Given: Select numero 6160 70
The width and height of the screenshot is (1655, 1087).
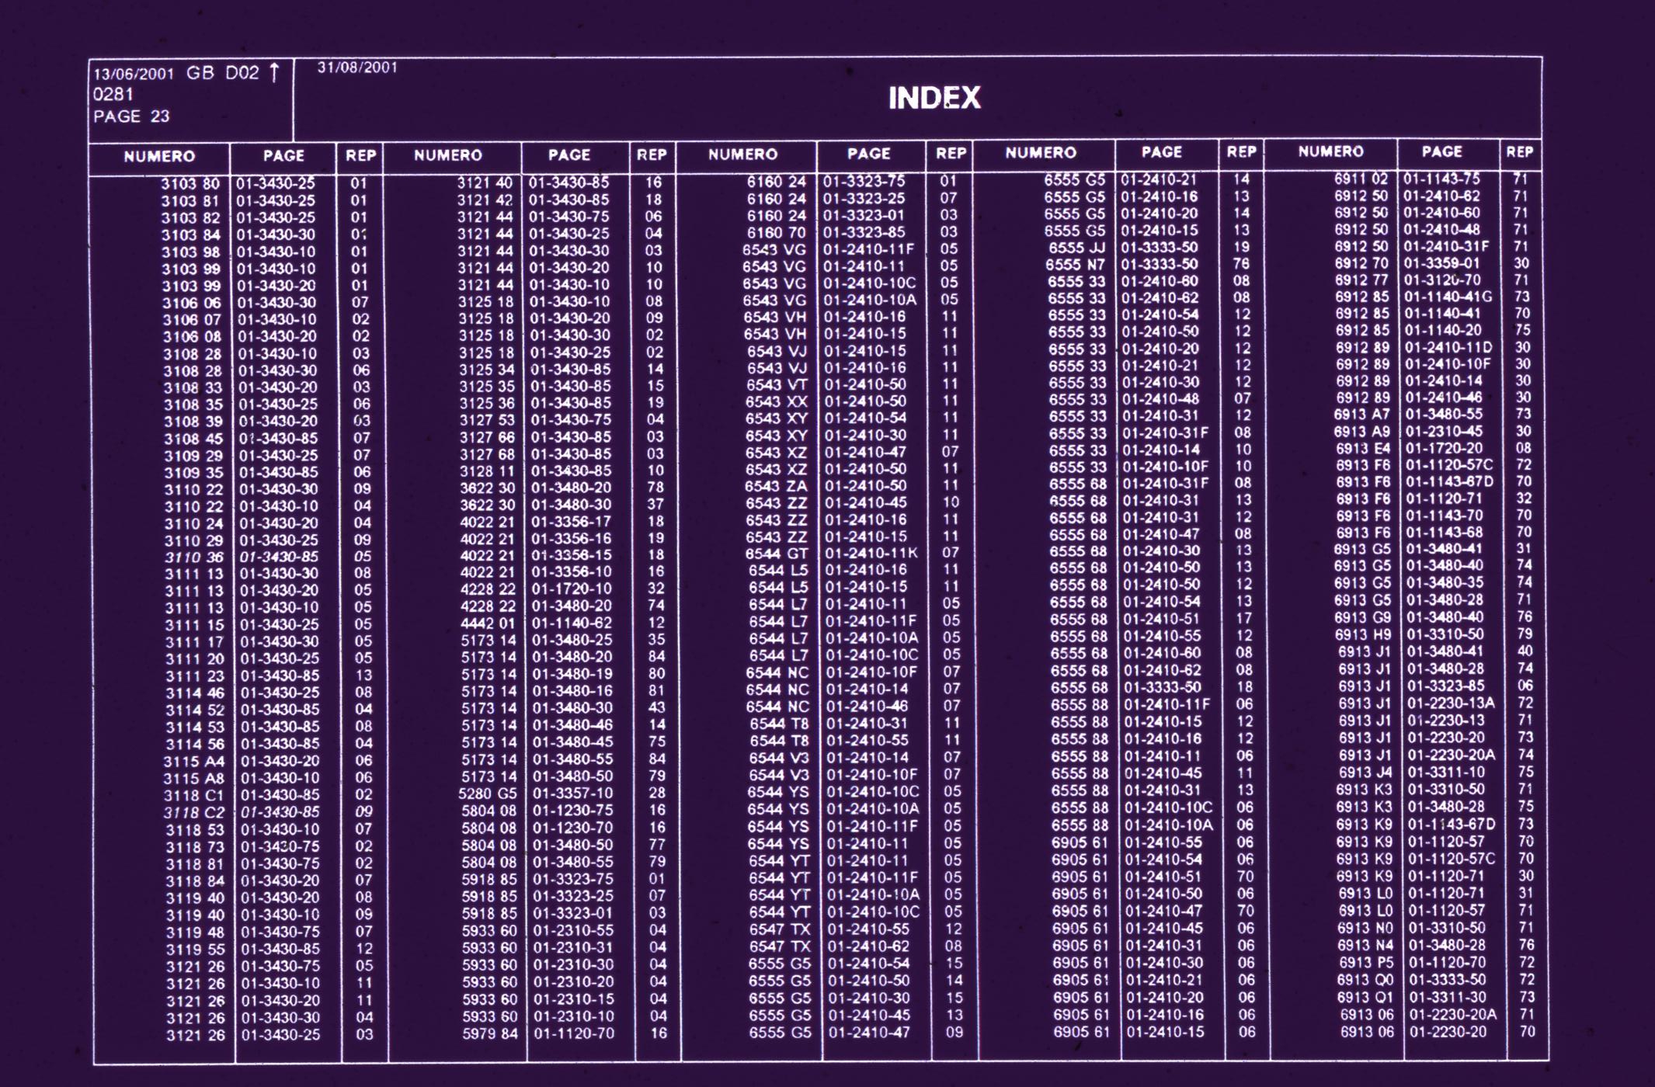Looking at the screenshot, I should 777,232.
